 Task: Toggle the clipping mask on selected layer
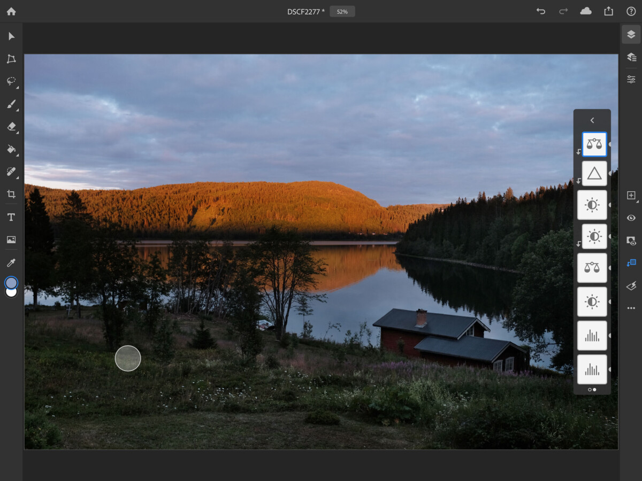pos(631,263)
